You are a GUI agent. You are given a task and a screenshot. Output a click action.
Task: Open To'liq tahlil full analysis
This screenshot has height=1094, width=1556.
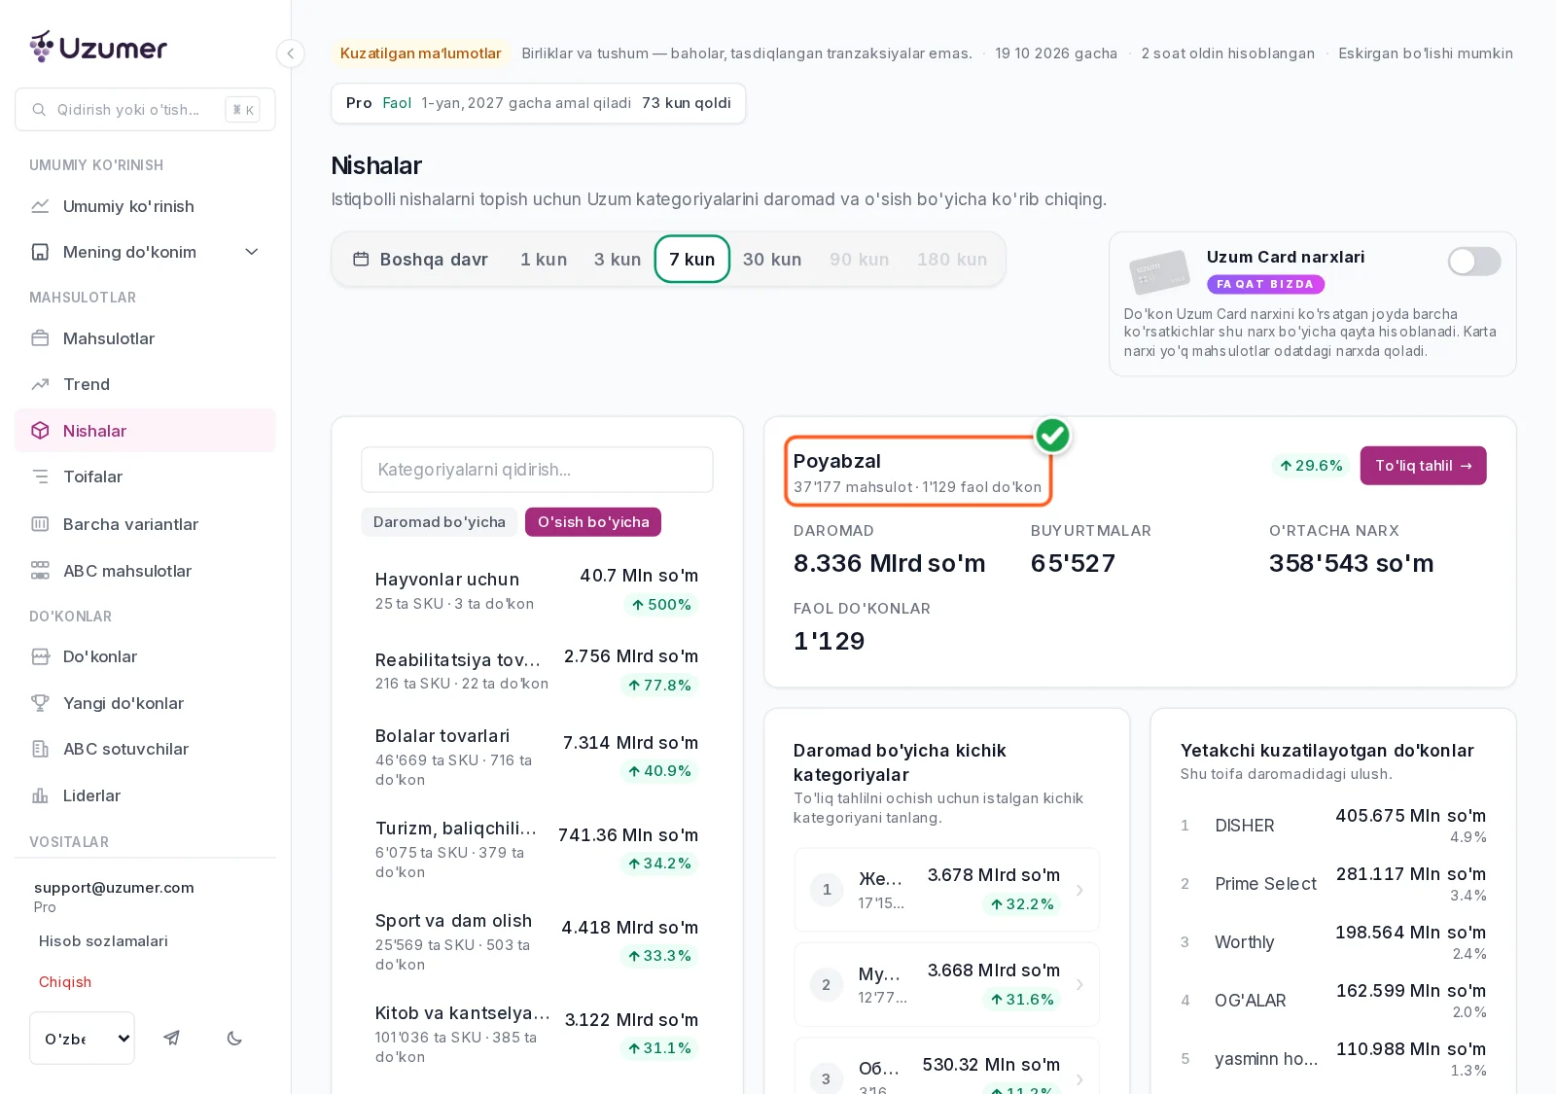click(1423, 466)
